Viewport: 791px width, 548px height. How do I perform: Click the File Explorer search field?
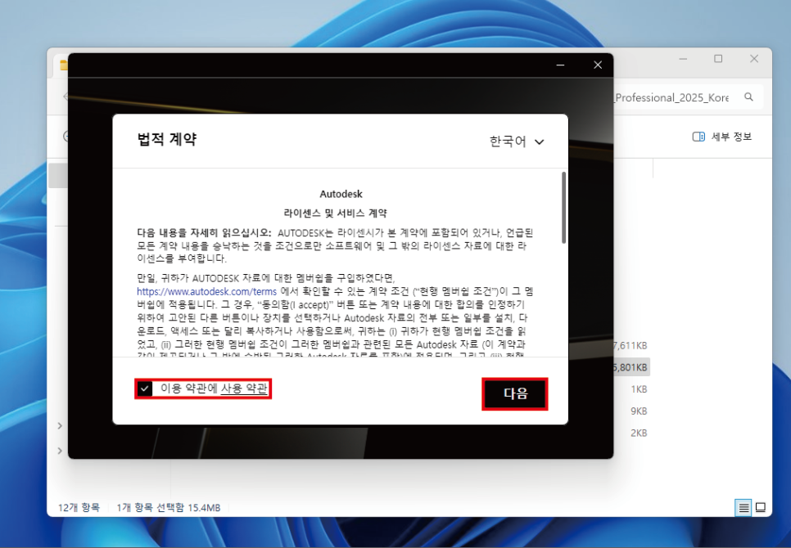pos(686,97)
